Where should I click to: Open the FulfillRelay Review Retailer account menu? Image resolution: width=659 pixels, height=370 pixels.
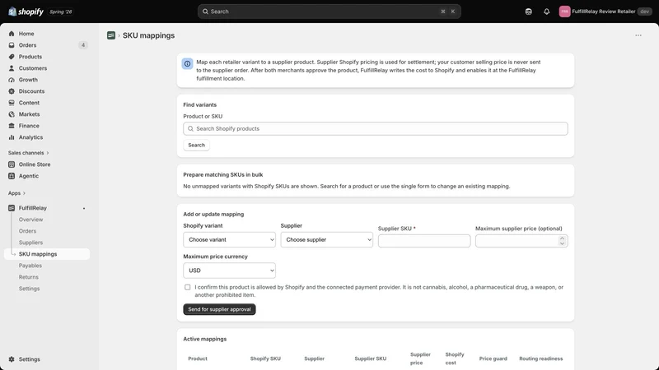point(605,12)
